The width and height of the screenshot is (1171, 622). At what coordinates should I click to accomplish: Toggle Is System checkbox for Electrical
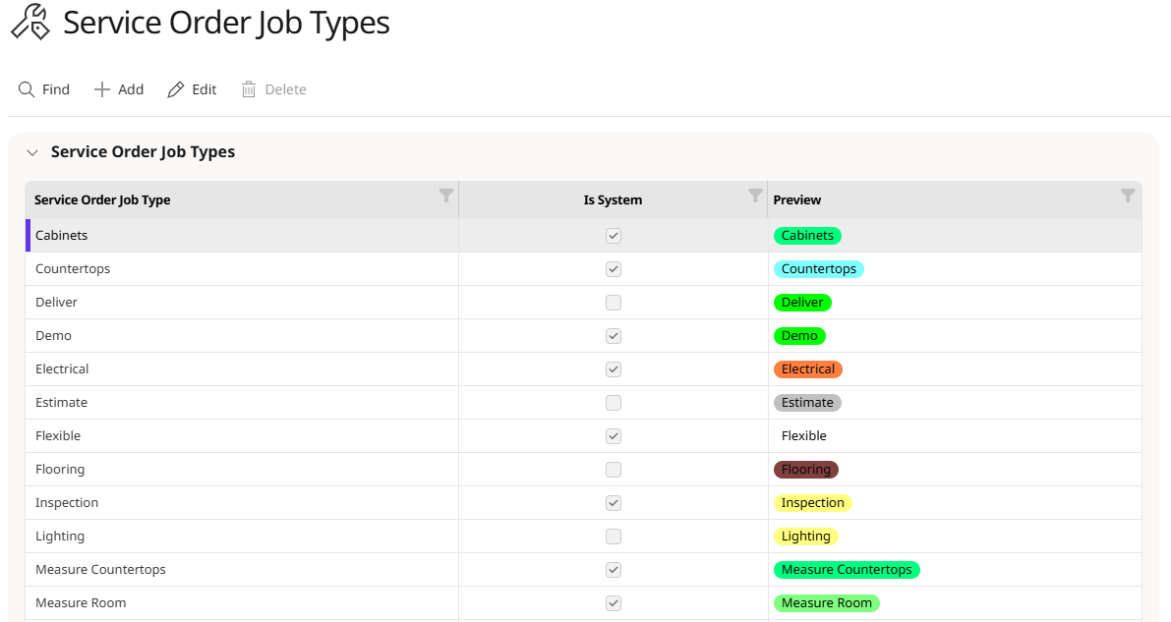pyautogui.click(x=614, y=368)
